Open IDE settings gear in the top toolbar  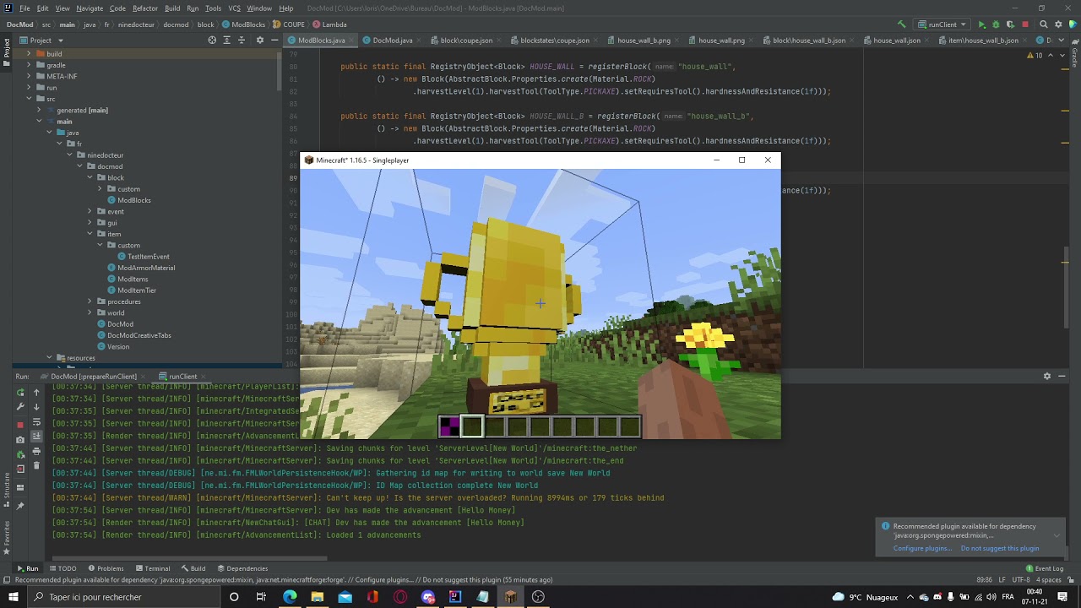click(1058, 24)
